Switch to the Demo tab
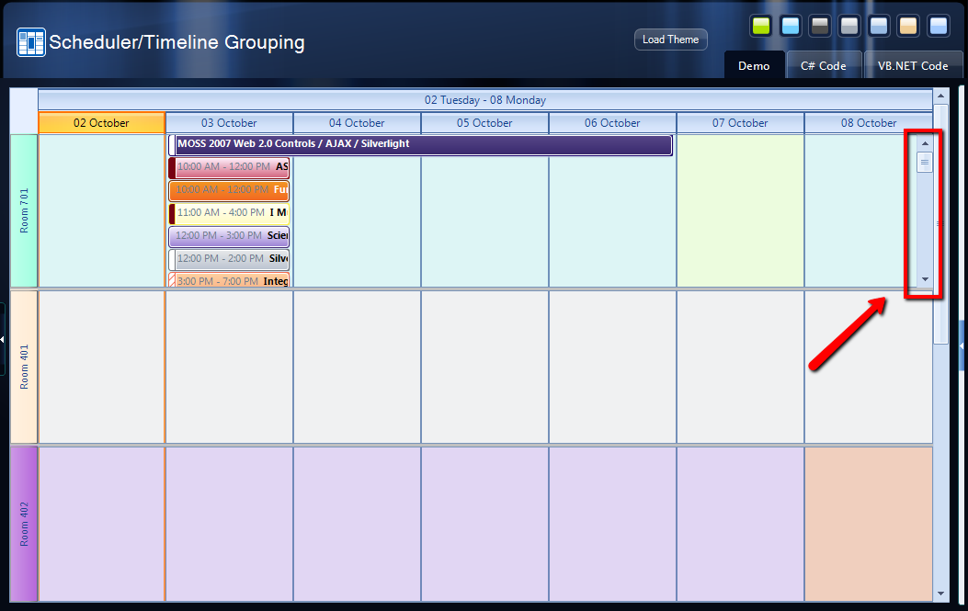 [x=754, y=65]
